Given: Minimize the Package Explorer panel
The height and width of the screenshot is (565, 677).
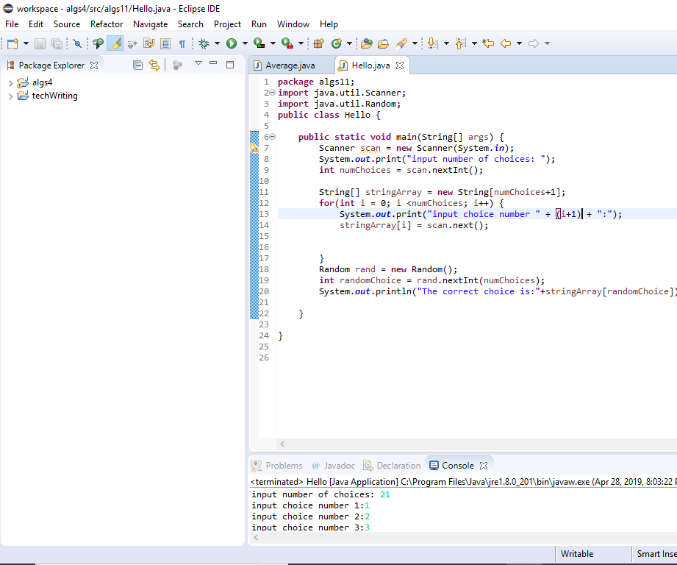Looking at the screenshot, I should [x=213, y=65].
